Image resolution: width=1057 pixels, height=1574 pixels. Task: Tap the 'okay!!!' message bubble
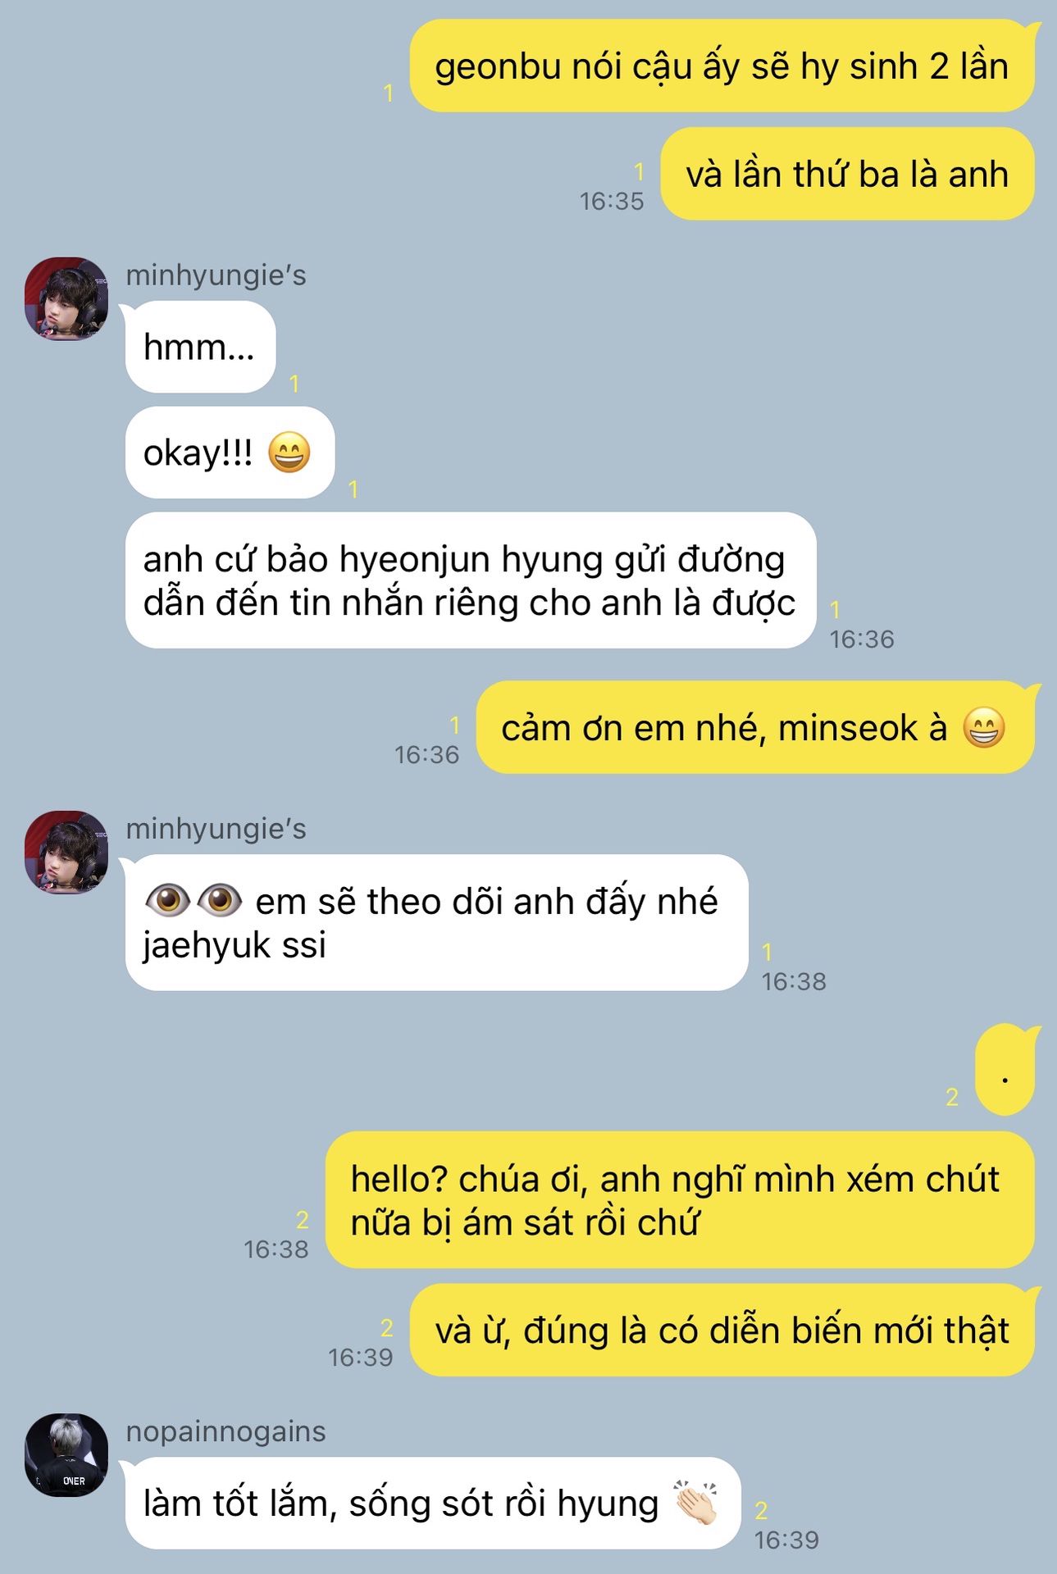(x=230, y=453)
